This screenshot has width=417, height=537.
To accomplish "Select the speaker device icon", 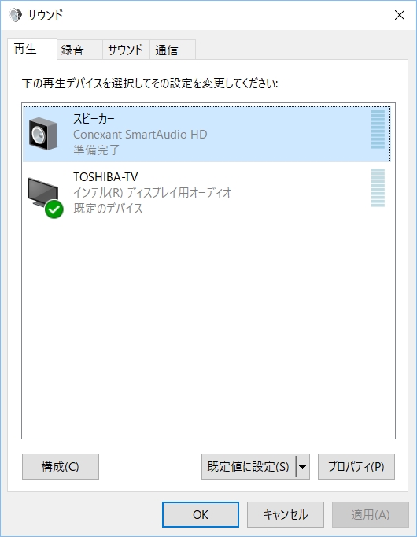I will (42, 134).
